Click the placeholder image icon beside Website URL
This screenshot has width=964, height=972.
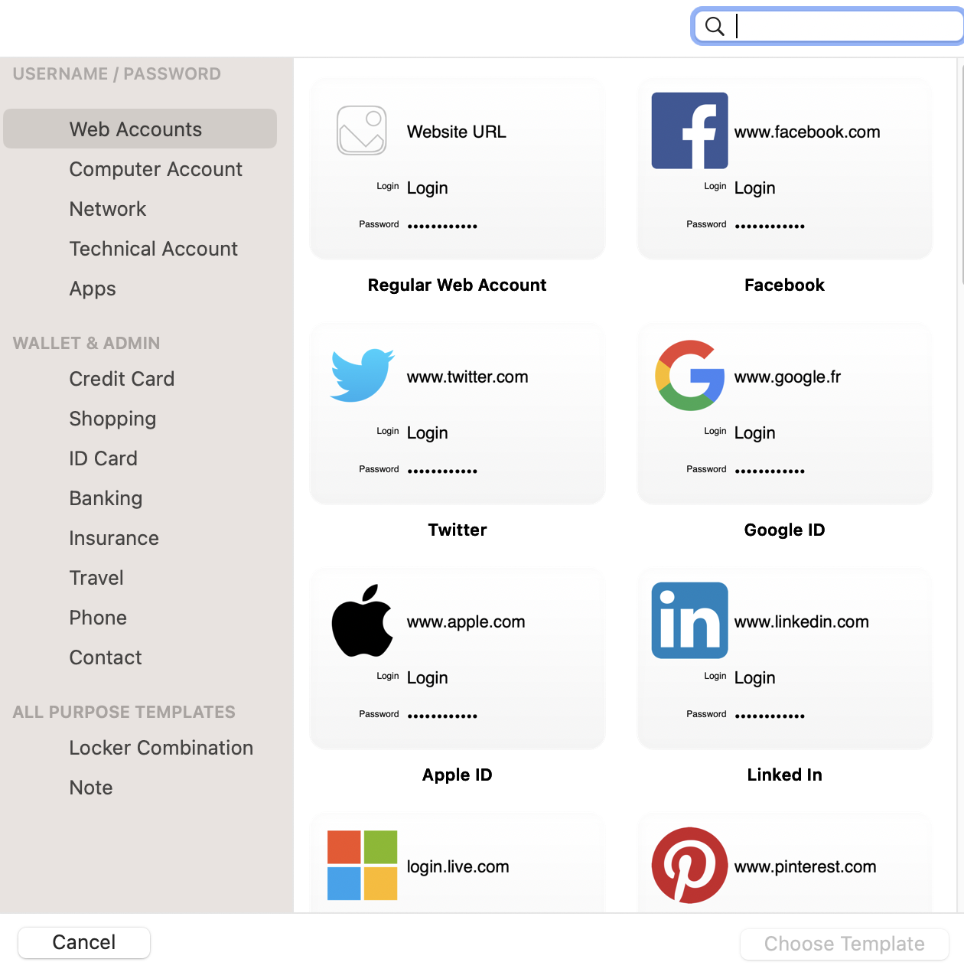362,130
